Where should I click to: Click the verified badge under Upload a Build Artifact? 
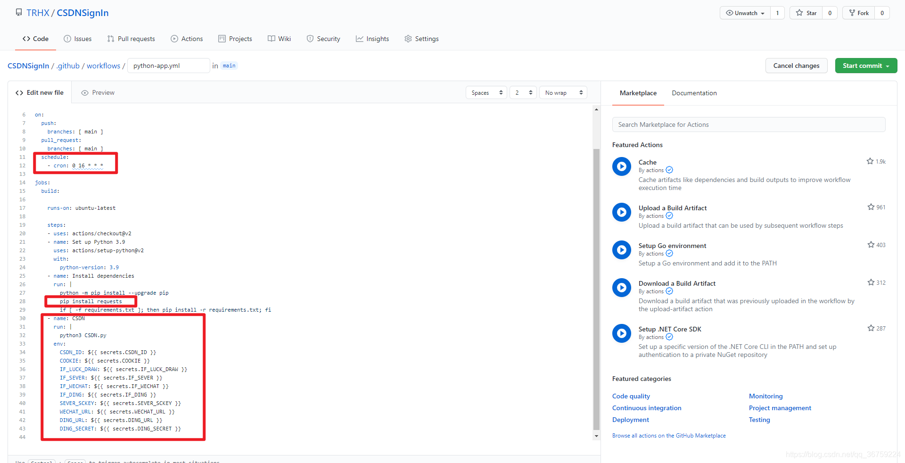coord(669,216)
